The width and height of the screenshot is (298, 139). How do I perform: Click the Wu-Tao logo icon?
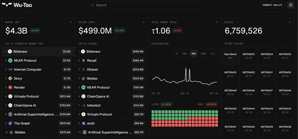point(7,5)
